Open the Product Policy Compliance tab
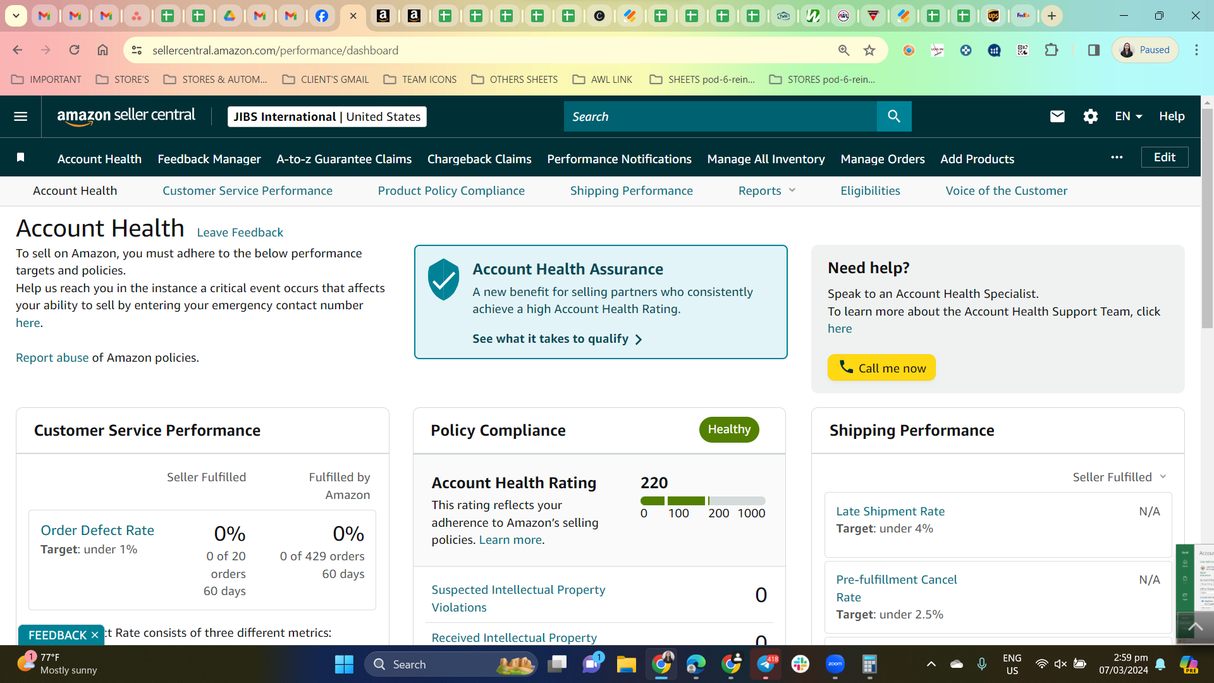 tap(451, 190)
